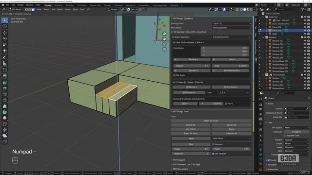Tick the Intersect checkbox beside Fillet
The width and height of the screenshot is (312, 175).
pyautogui.click(x=213, y=144)
